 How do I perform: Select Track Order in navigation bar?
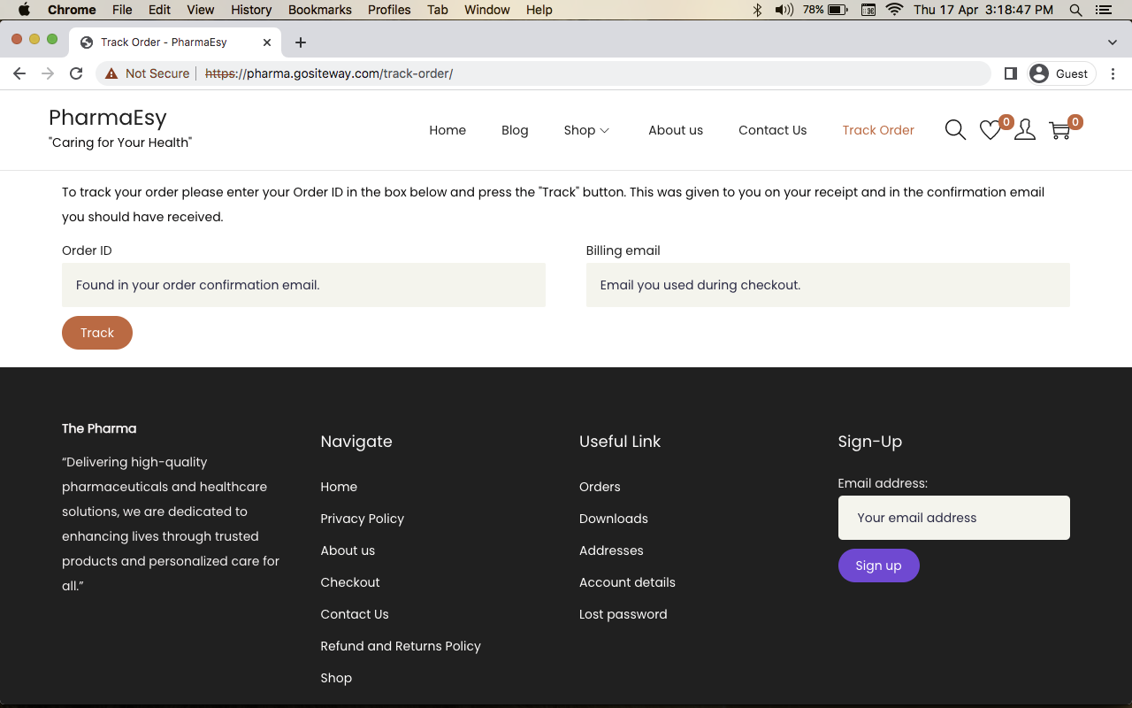(x=878, y=130)
